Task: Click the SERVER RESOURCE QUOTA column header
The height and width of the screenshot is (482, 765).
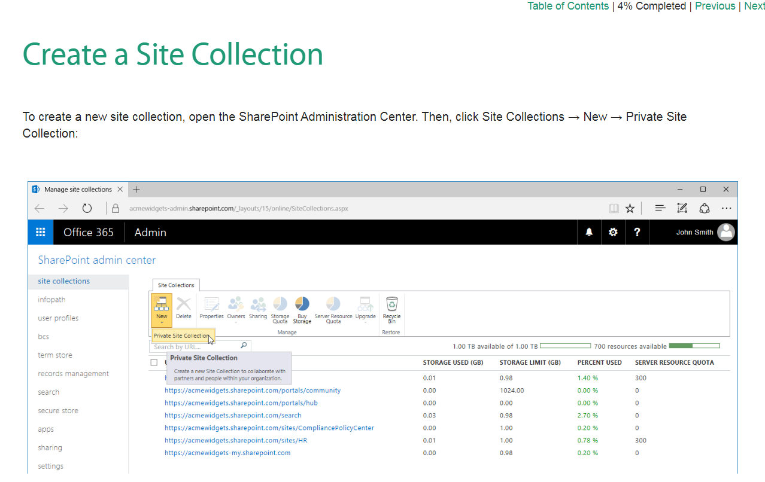Action: pos(674,362)
